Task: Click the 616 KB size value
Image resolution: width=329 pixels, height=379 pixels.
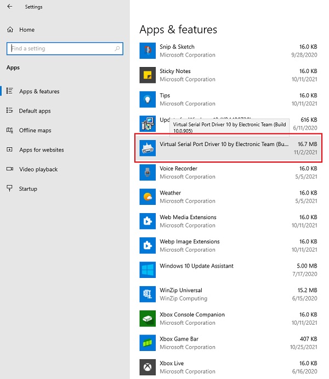Action: click(309, 120)
